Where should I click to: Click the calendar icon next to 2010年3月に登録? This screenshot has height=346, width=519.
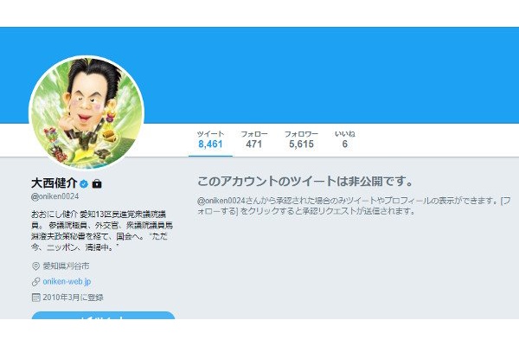[x=35, y=298]
